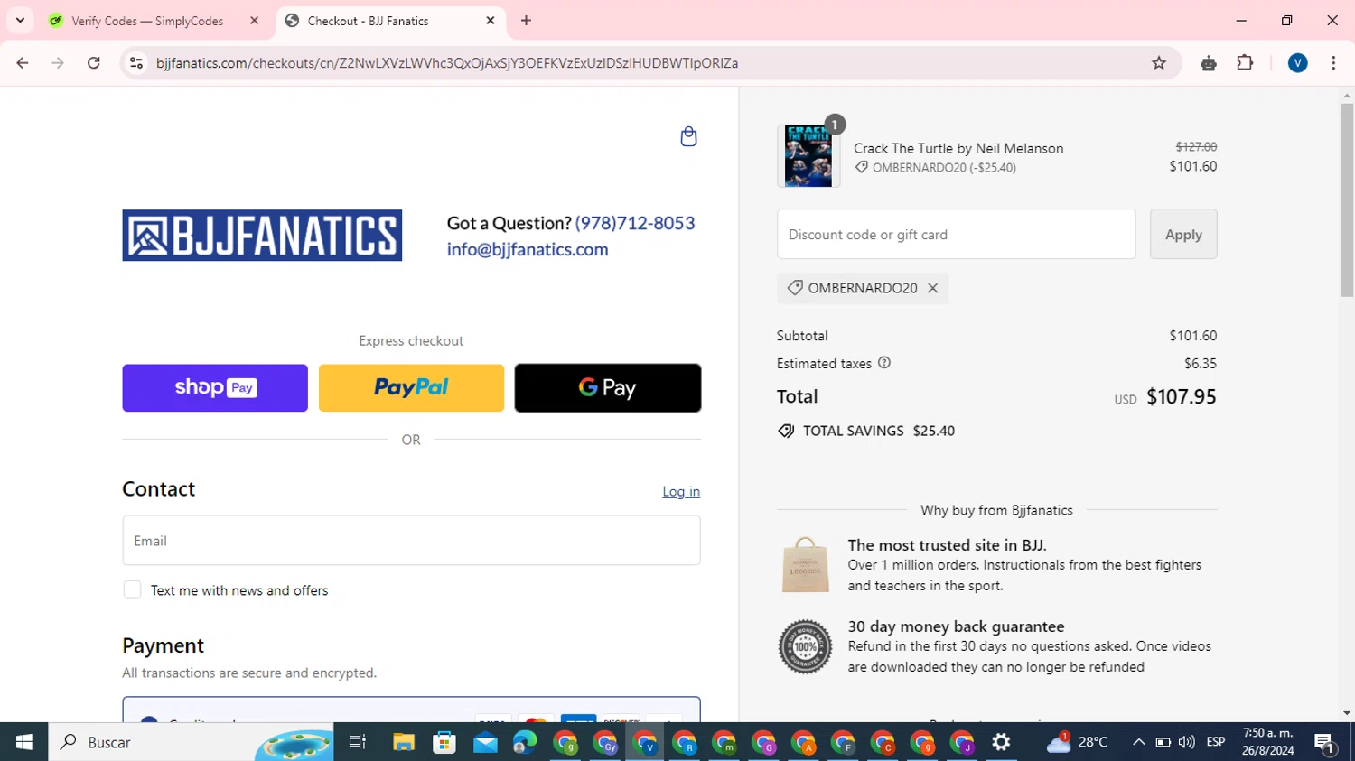Choose PayPal express checkout
1355x761 pixels.
pyautogui.click(x=411, y=388)
